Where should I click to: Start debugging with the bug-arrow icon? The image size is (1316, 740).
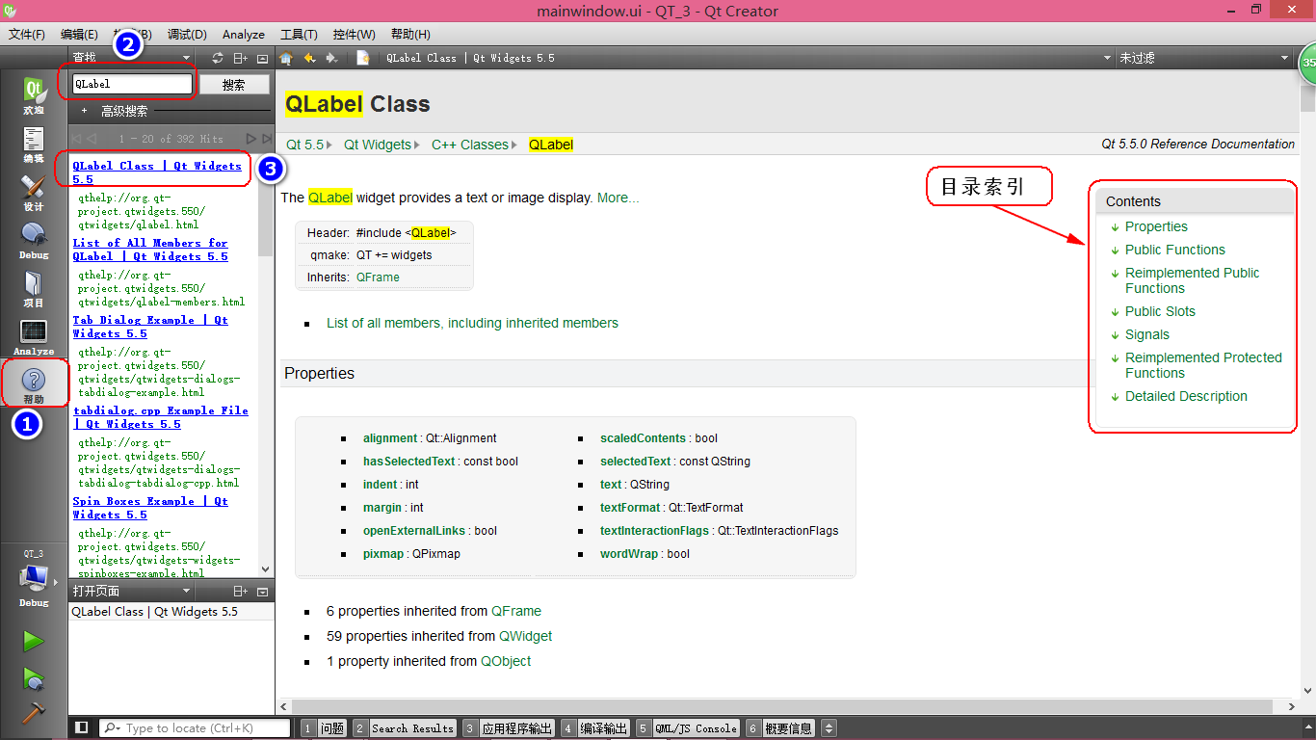point(34,678)
